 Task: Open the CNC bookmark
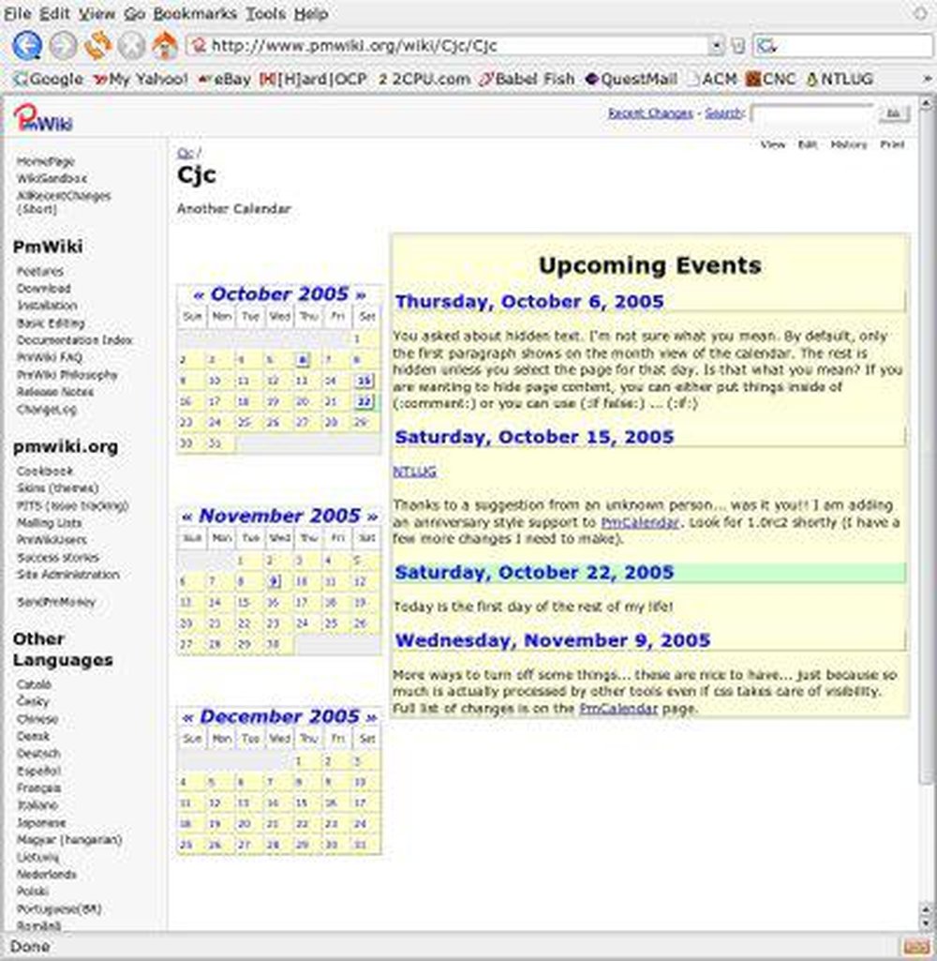[770, 79]
